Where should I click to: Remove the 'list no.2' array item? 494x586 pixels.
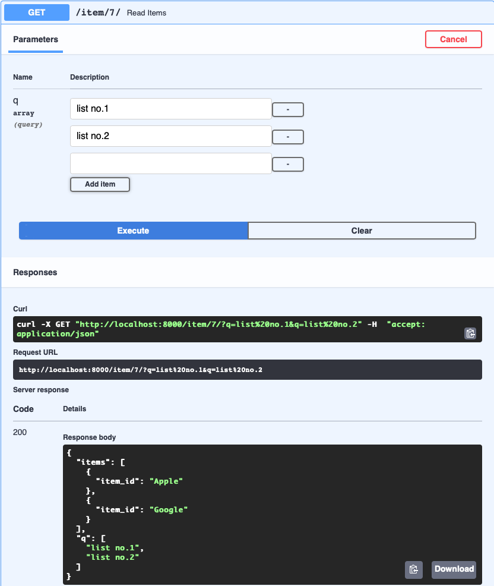(287, 137)
